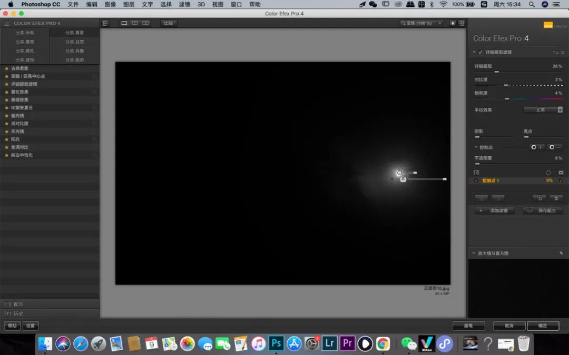Select the 详细提取滤镜 filter in list
The image size is (569, 355).
(24, 84)
